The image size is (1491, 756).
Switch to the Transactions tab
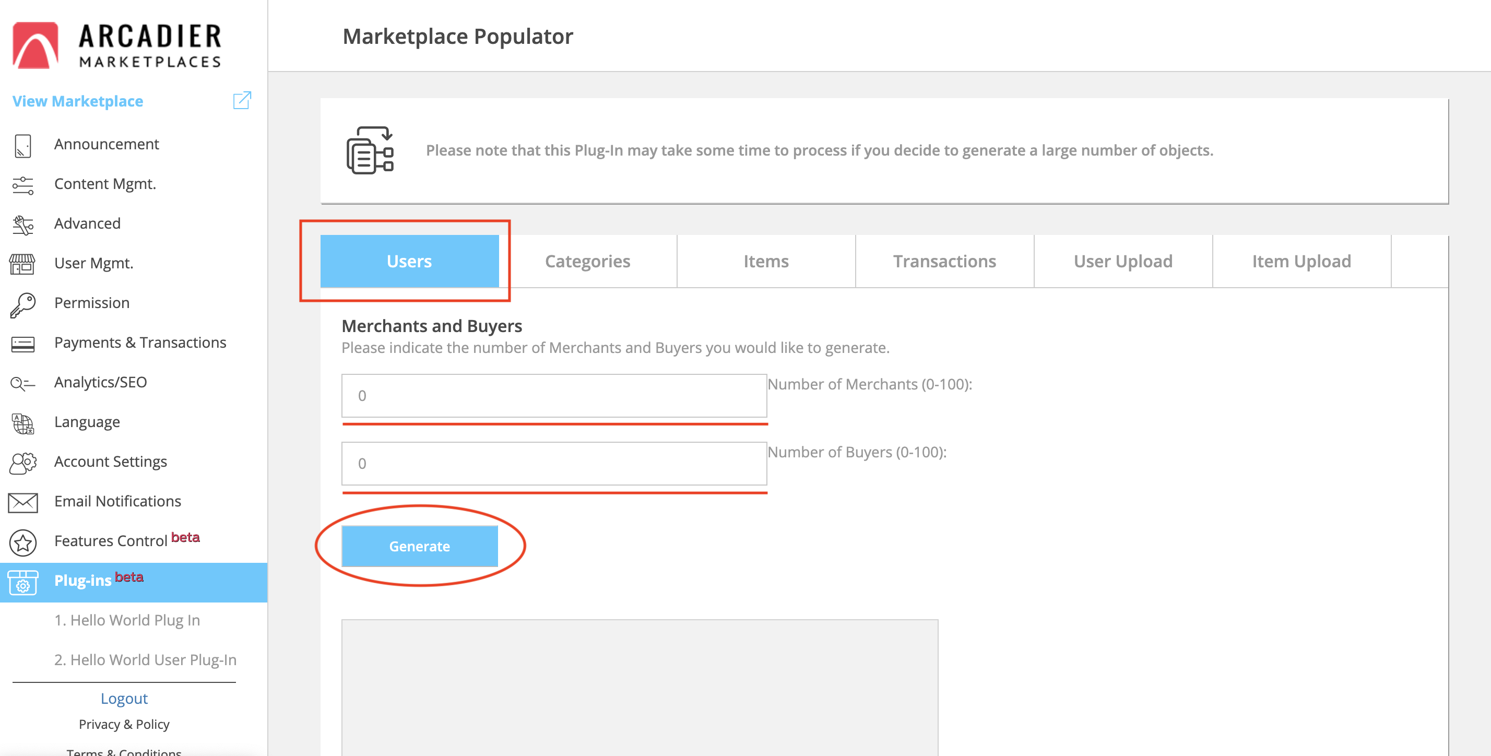(x=944, y=261)
